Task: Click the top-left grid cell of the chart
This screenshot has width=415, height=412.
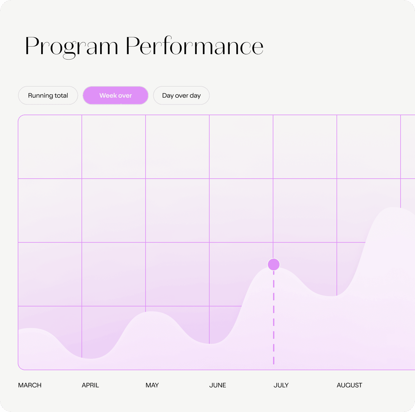Action: (50, 147)
